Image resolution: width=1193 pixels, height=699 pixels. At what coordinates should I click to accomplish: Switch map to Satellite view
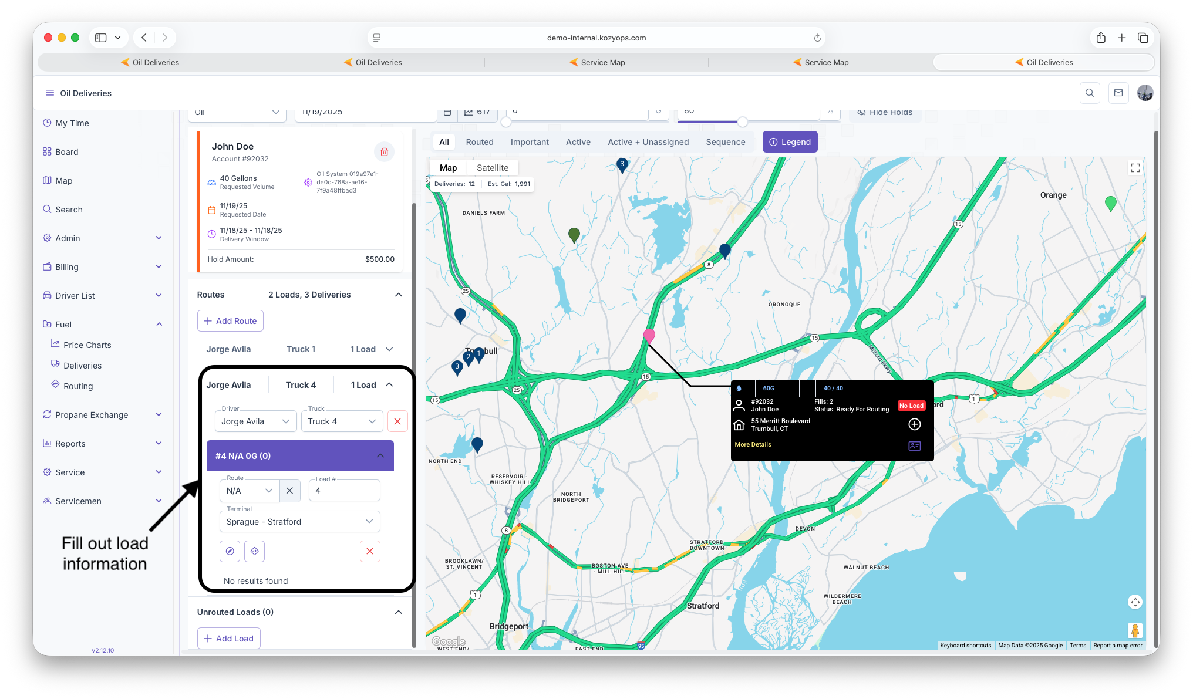point(492,168)
